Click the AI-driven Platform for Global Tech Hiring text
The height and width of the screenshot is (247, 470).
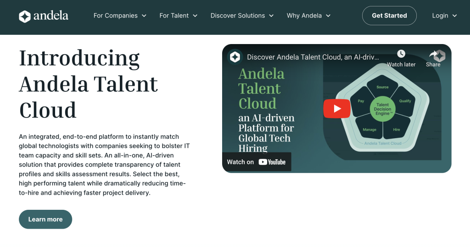coord(266,133)
